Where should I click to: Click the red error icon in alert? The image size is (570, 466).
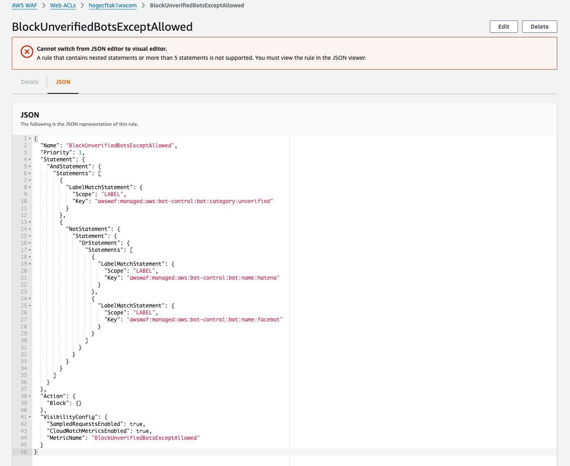coord(27,52)
